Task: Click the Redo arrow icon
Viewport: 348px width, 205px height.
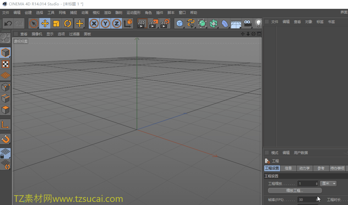Action: [19, 23]
